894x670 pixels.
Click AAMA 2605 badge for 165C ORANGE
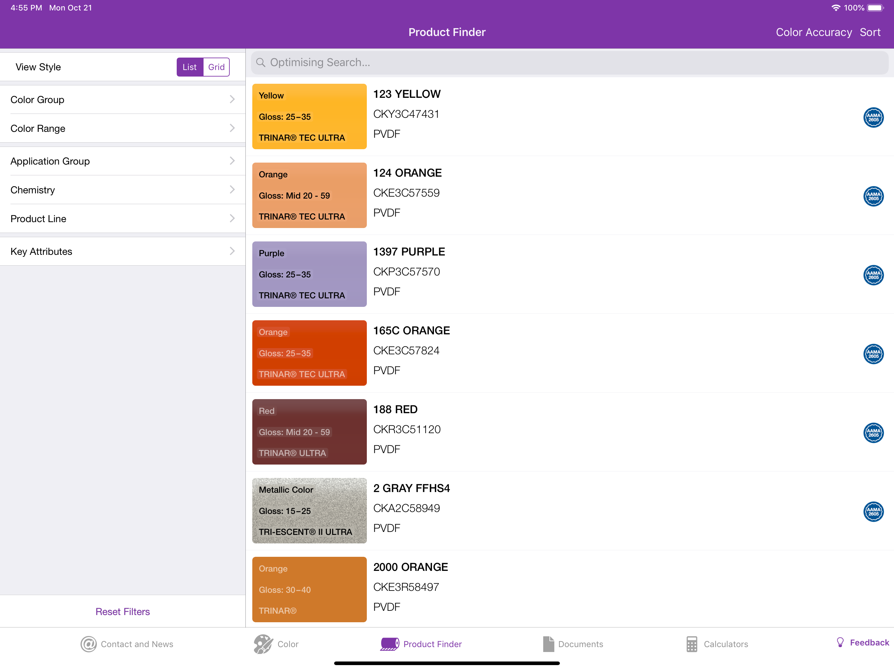tap(873, 354)
